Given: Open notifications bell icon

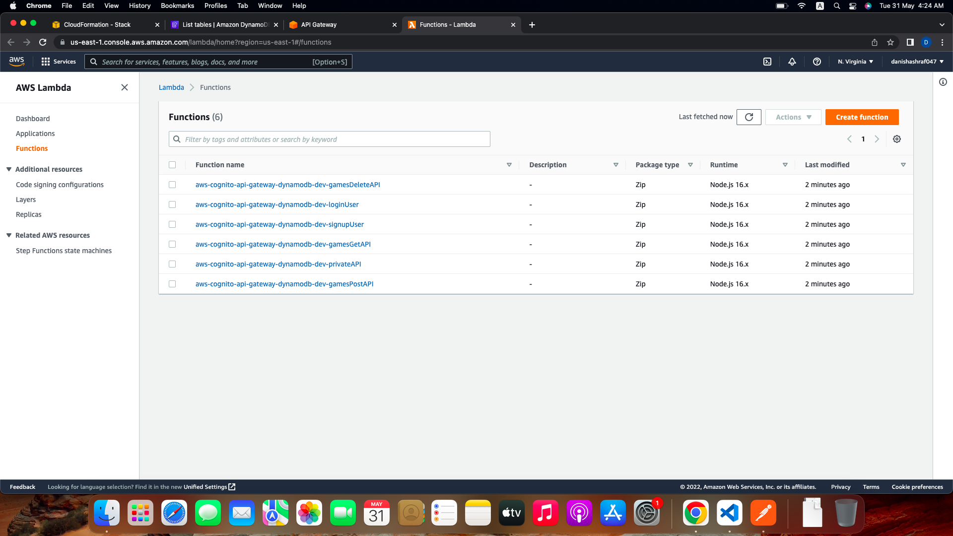Looking at the screenshot, I should pyautogui.click(x=792, y=62).
